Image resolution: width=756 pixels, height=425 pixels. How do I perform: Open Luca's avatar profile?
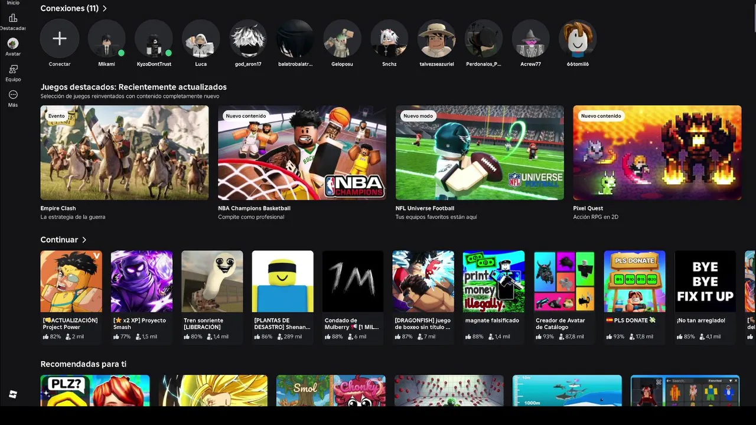pos(201,38)
